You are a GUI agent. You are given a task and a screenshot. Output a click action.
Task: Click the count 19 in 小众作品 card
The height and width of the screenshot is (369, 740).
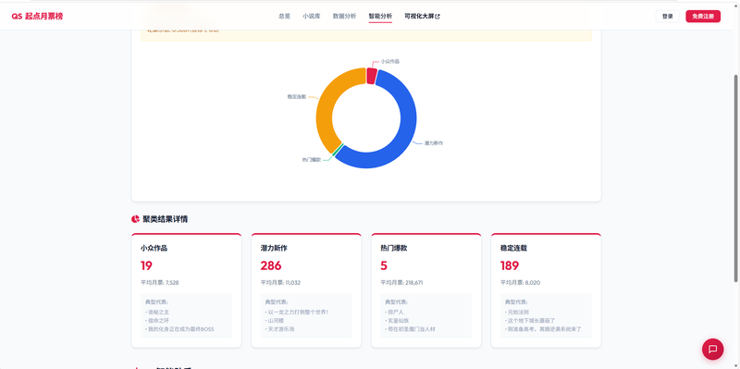tap(146, 265)
